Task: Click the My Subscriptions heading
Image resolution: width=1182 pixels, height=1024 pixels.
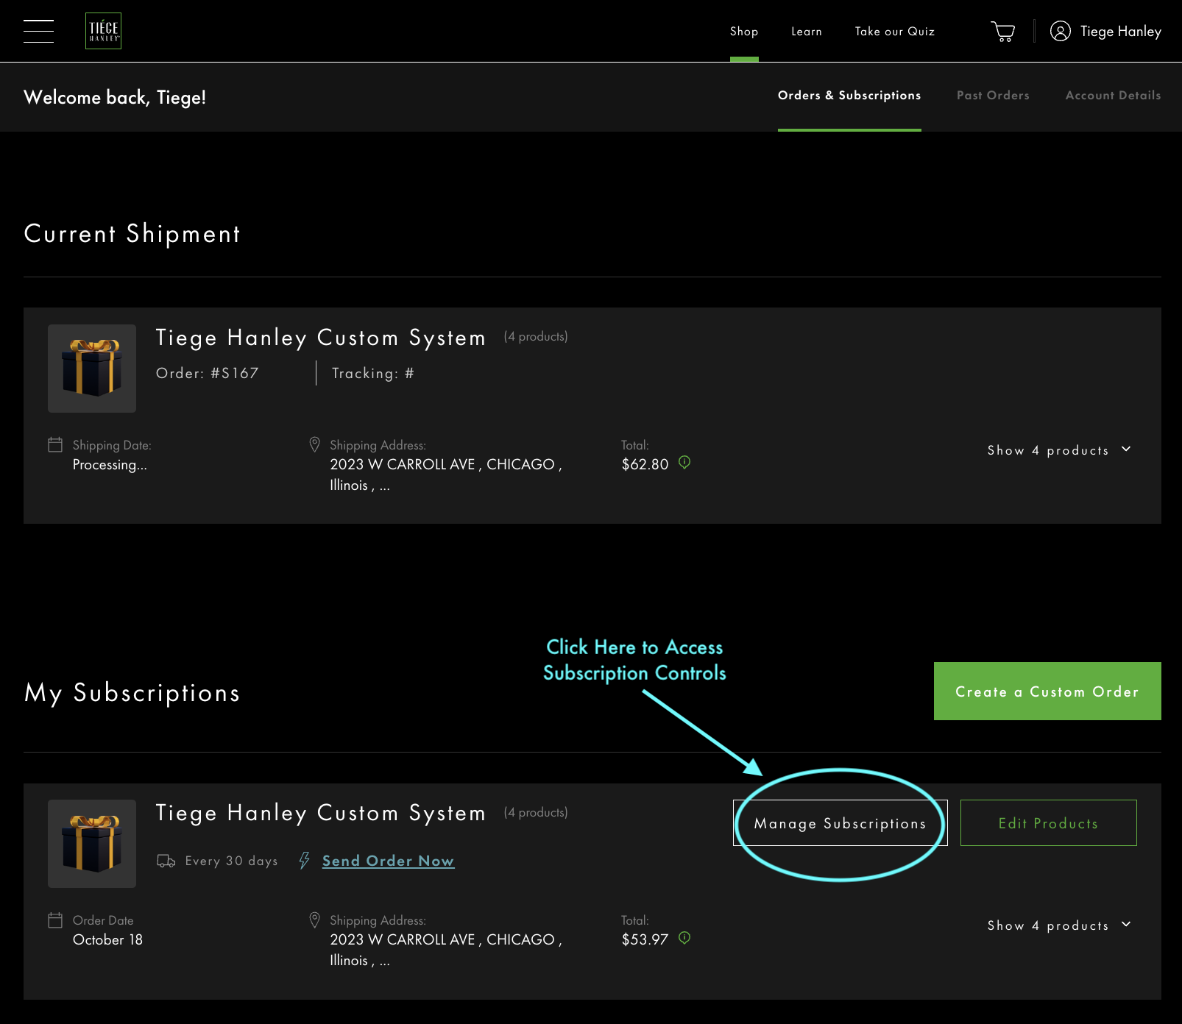Action: point(132,693)
